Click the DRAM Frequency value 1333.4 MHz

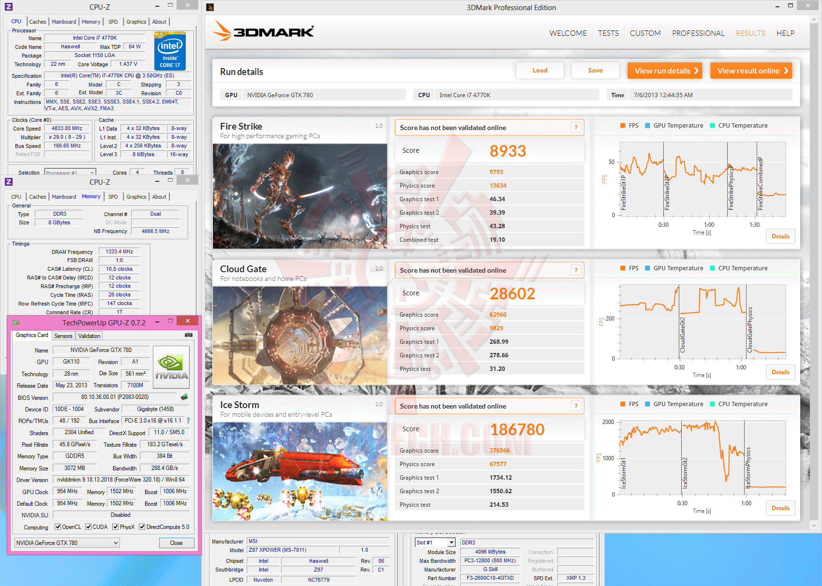[120, 251]
